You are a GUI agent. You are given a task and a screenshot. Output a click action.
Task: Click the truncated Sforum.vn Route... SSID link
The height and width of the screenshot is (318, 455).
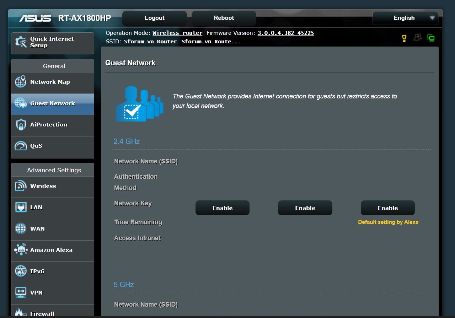211,42
